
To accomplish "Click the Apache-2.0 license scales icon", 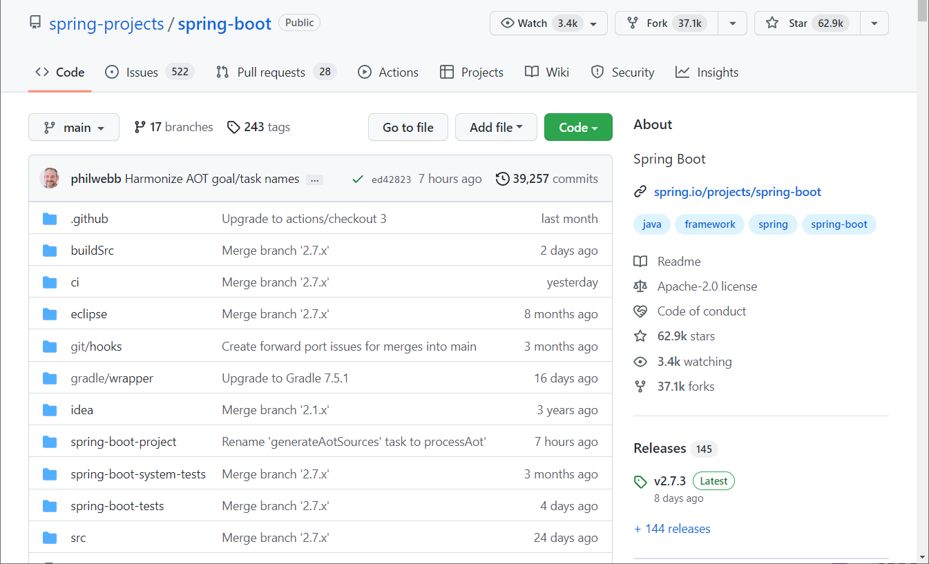I will [x=641, y=286].
